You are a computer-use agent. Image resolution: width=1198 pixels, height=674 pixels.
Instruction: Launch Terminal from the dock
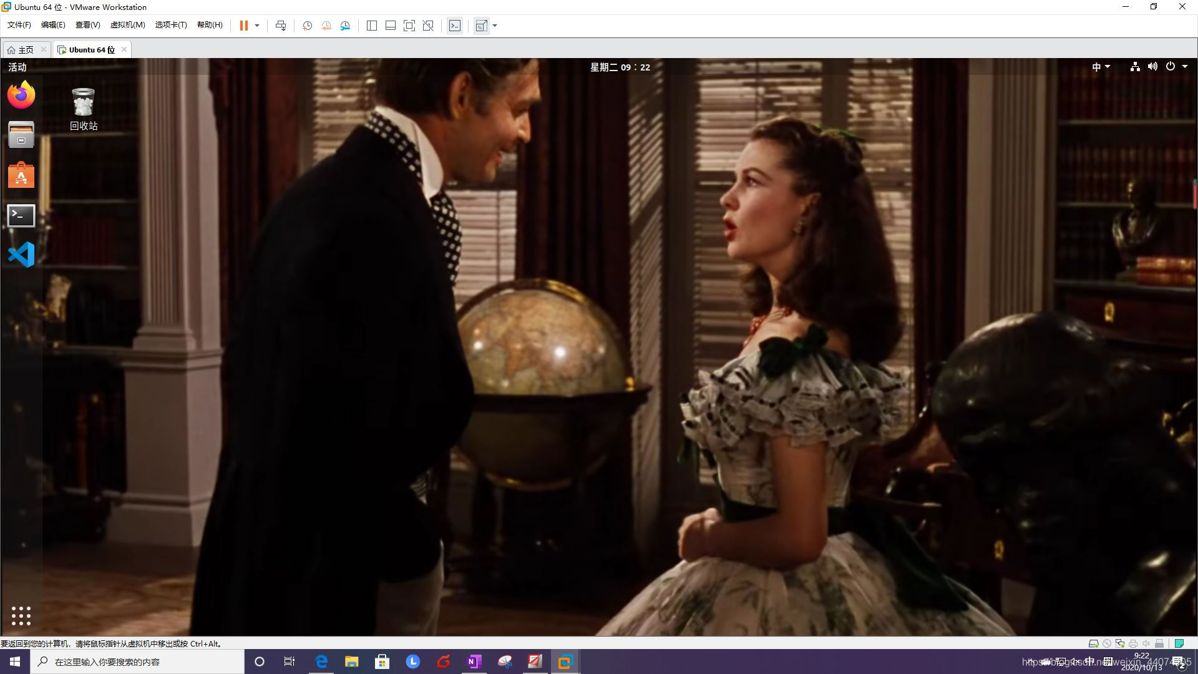[21, 215]
